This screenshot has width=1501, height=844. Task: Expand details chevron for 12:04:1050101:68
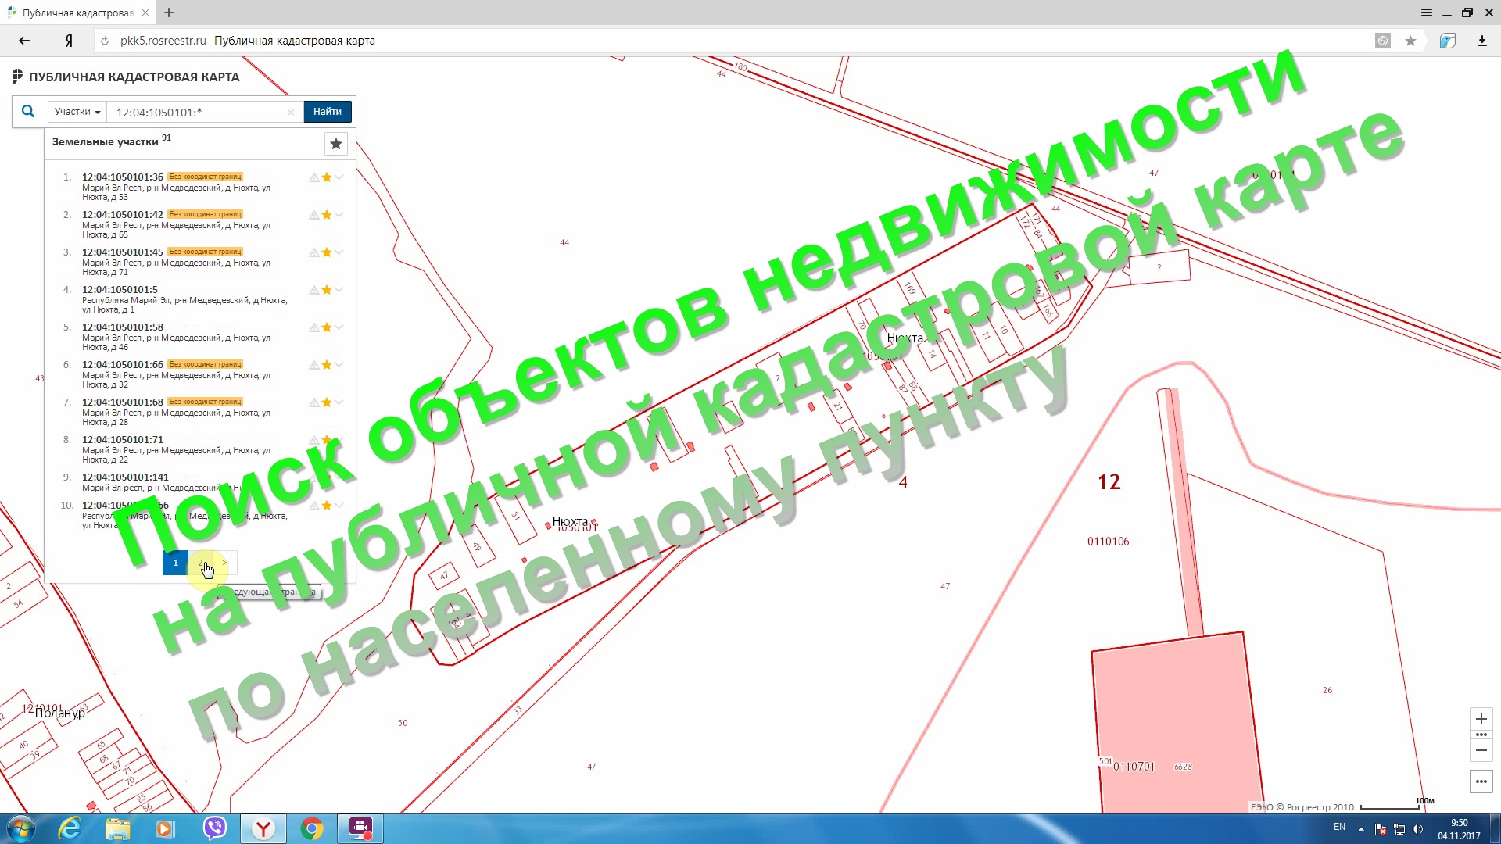(339, 402)
